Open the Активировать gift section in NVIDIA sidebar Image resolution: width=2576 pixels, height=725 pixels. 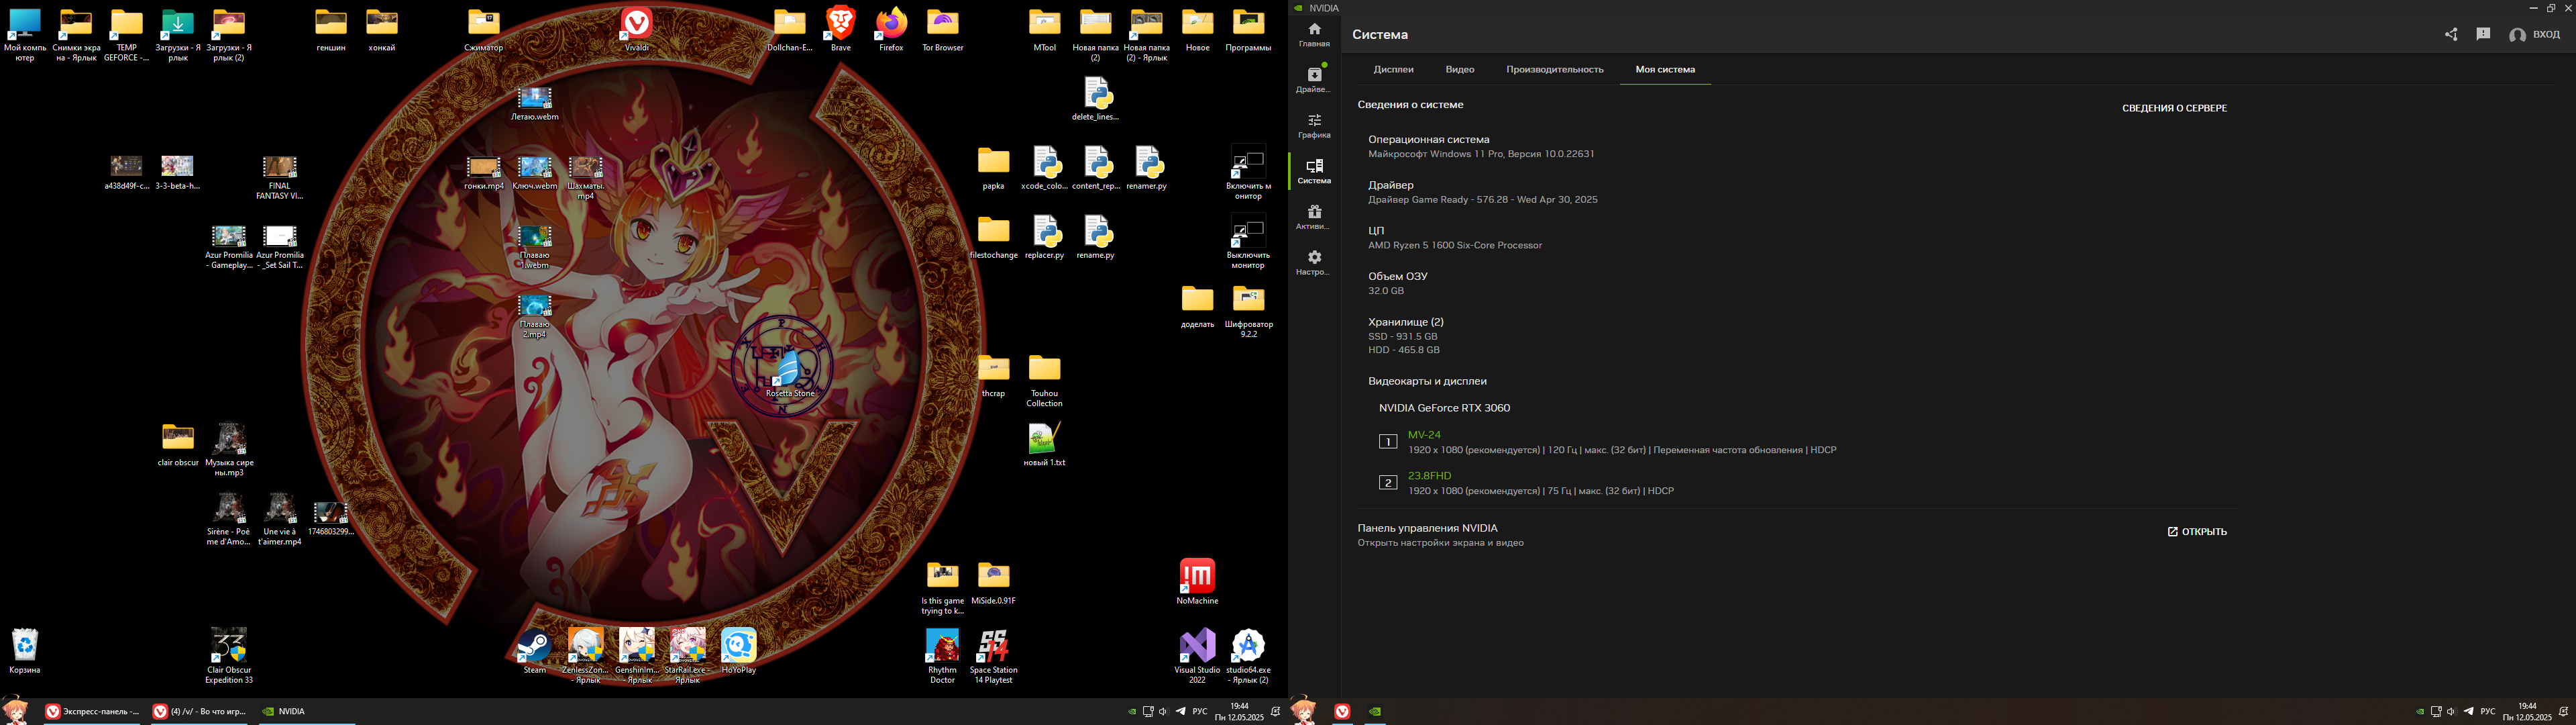click(x=1314, y=216)
